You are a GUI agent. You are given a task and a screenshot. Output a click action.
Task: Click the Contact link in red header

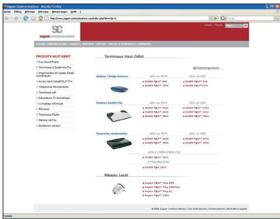point(208,25)
